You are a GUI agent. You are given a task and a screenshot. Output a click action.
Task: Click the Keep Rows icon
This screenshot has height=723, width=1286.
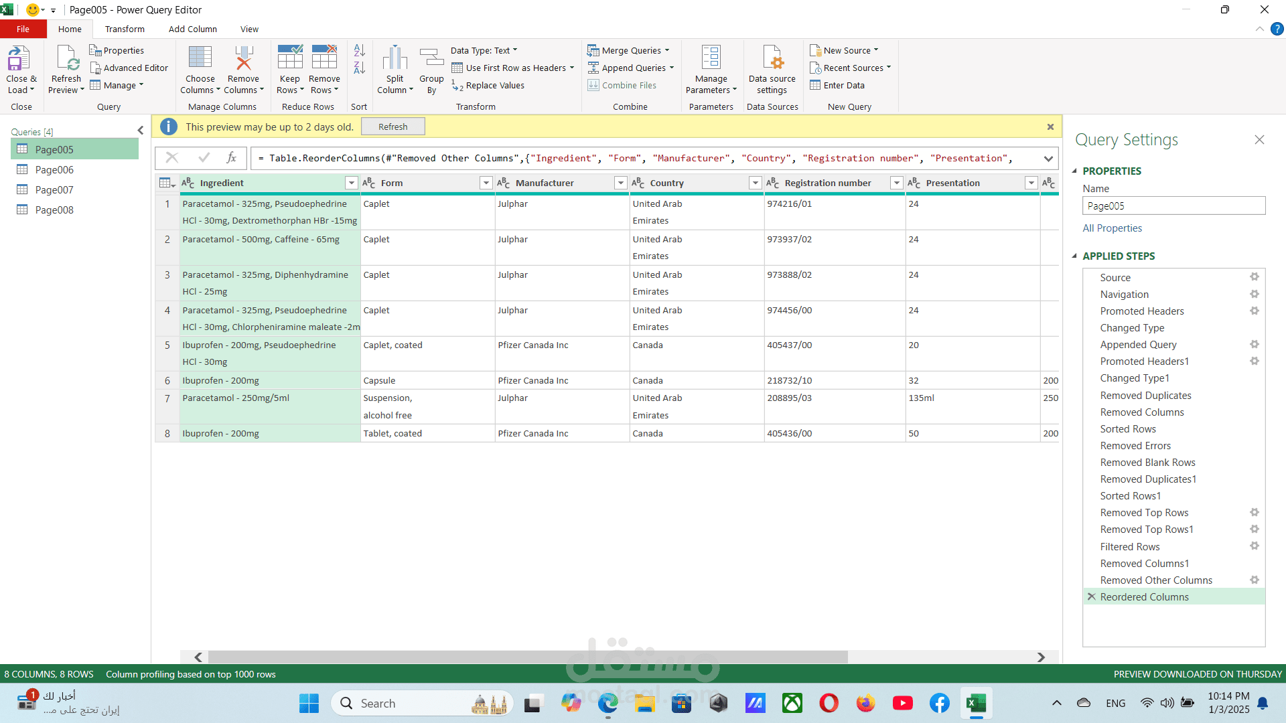290,58
